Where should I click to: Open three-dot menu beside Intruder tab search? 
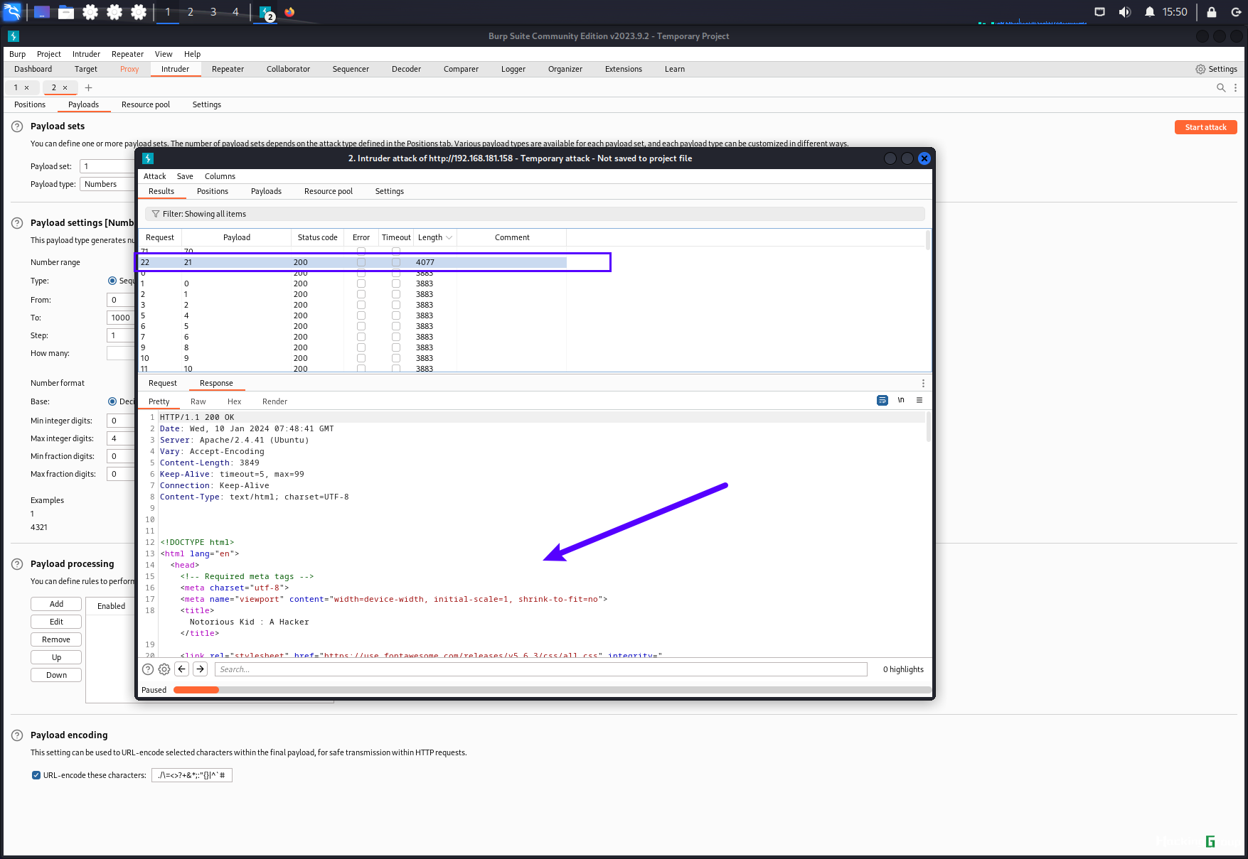(1235, 87)
